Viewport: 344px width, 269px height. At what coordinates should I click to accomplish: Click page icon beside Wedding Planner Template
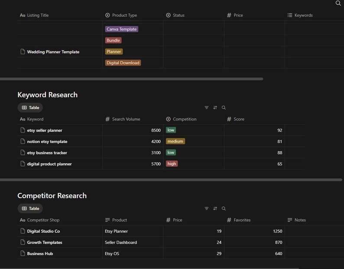coord(23,52)
